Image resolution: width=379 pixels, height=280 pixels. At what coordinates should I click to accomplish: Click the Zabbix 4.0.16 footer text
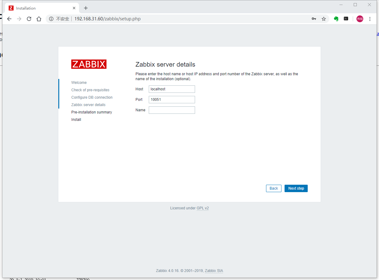coord(180,271)
